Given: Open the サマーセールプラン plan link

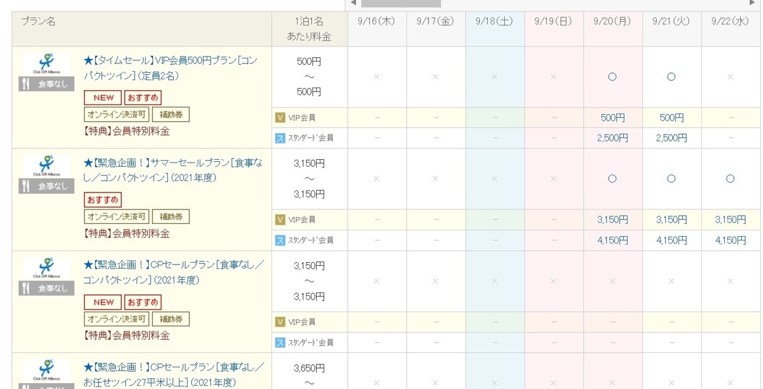Looking at the screenshot, I should [173, 170].
